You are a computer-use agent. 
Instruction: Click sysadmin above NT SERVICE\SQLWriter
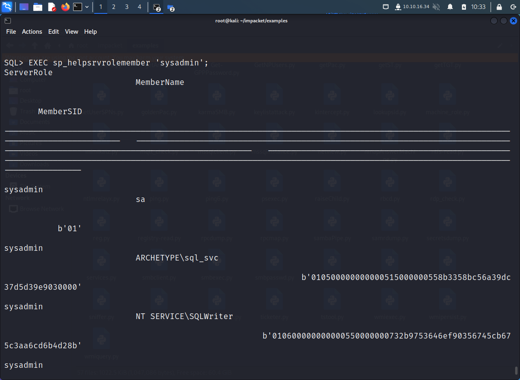point(24,307)
